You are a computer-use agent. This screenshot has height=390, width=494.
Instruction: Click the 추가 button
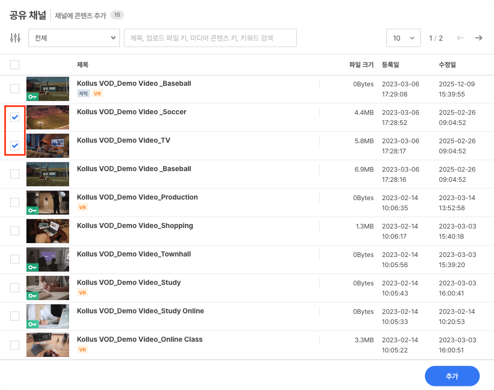pyautogui.click(x=452, y=376)
